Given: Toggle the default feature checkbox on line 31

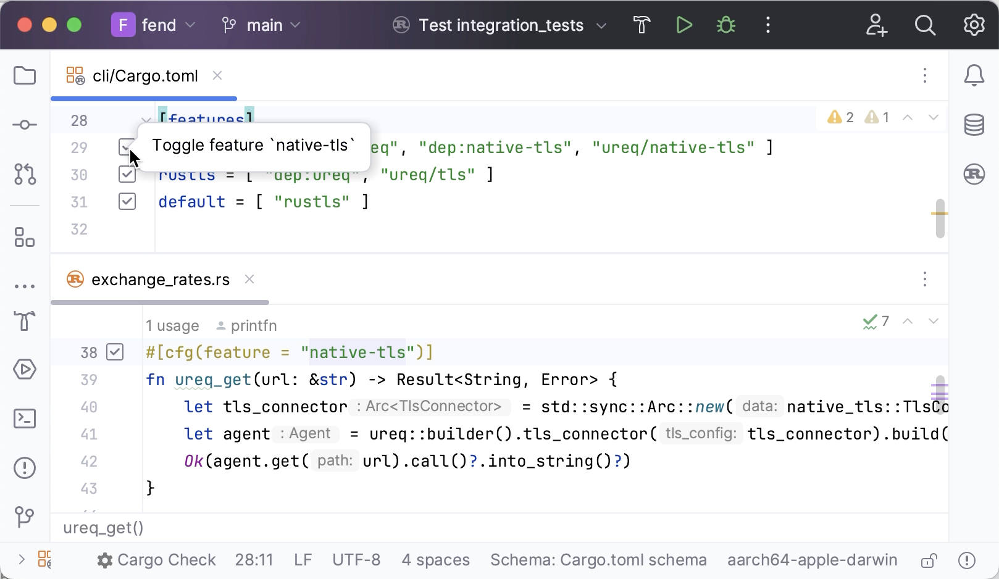Looking at the screenshot, I should (127, 201).
